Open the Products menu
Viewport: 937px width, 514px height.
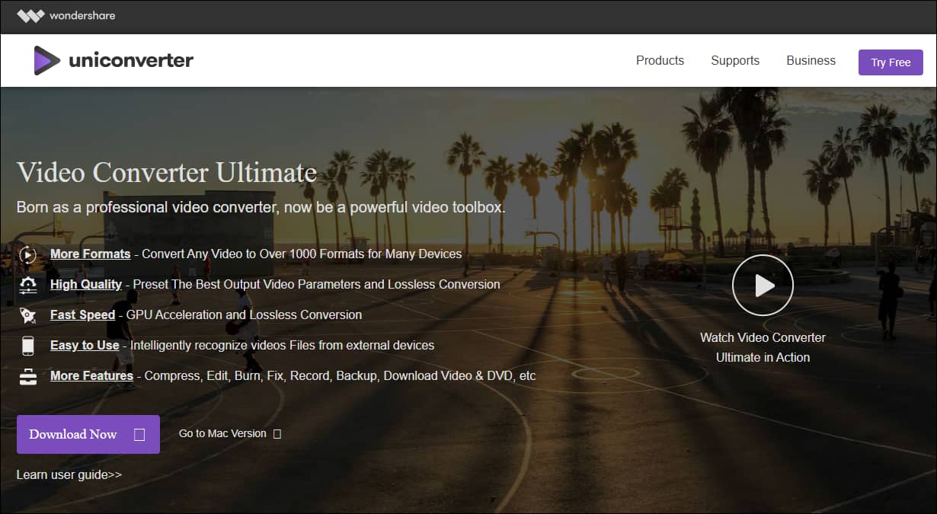(x=660, y=60)
